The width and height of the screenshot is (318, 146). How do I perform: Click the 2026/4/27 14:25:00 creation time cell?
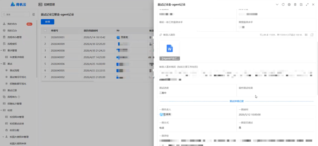tap(94, 57)
